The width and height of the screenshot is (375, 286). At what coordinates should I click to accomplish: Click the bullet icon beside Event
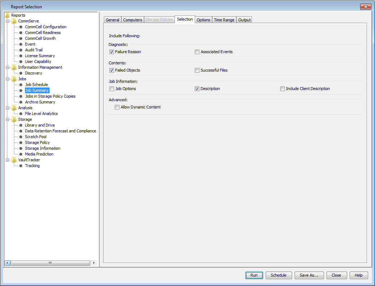pos(21,44)
